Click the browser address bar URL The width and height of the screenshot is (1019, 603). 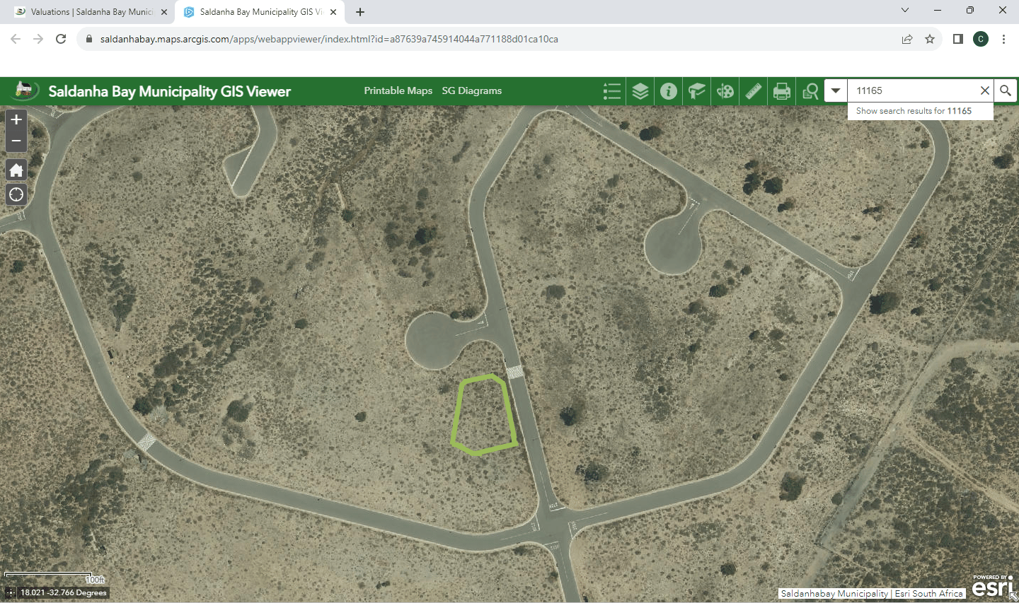tap(329, 39)
